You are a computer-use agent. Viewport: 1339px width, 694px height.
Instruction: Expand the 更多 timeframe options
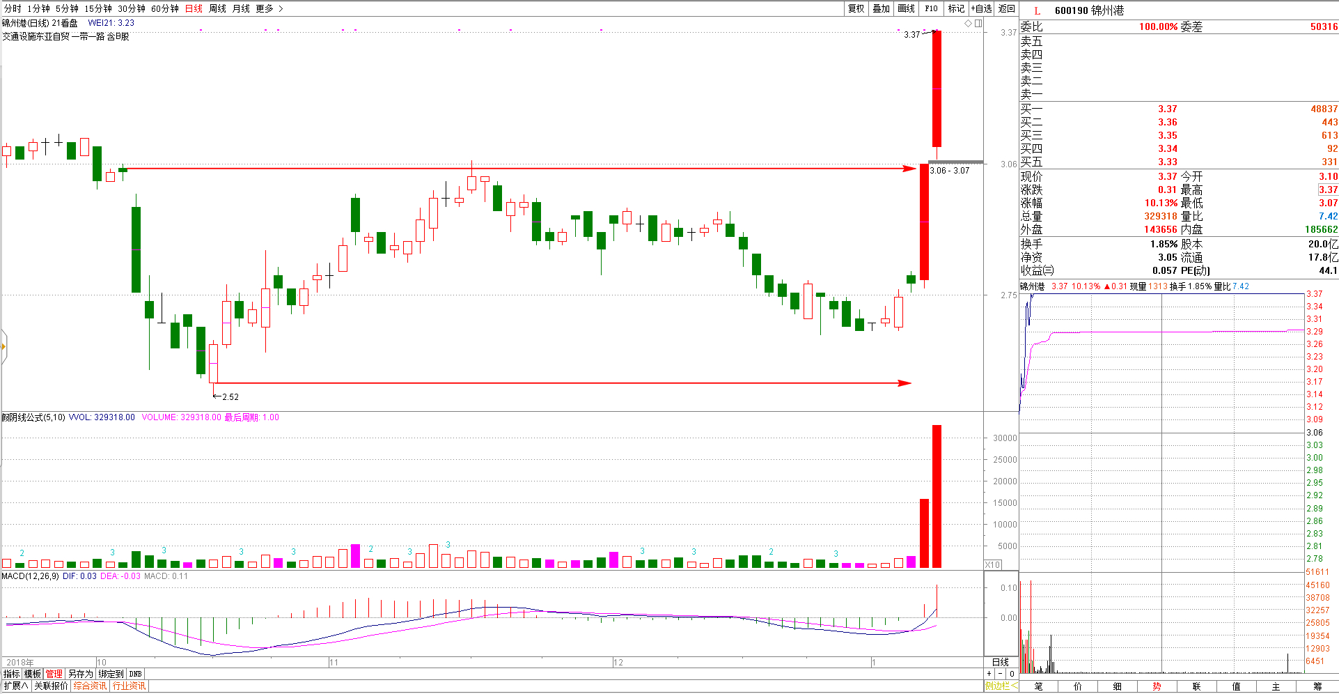coord(269,8)
